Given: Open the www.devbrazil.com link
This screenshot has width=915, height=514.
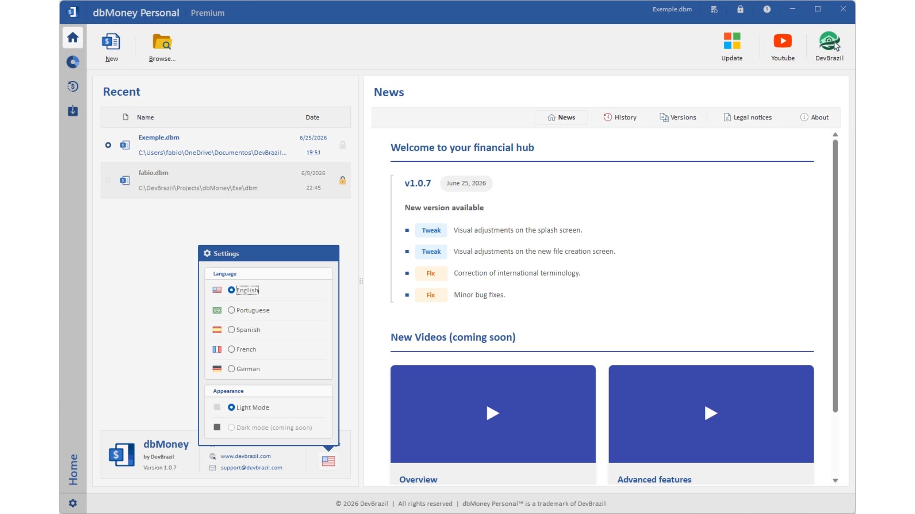Looking at the screenshot, I should click(x=245, y=456).
